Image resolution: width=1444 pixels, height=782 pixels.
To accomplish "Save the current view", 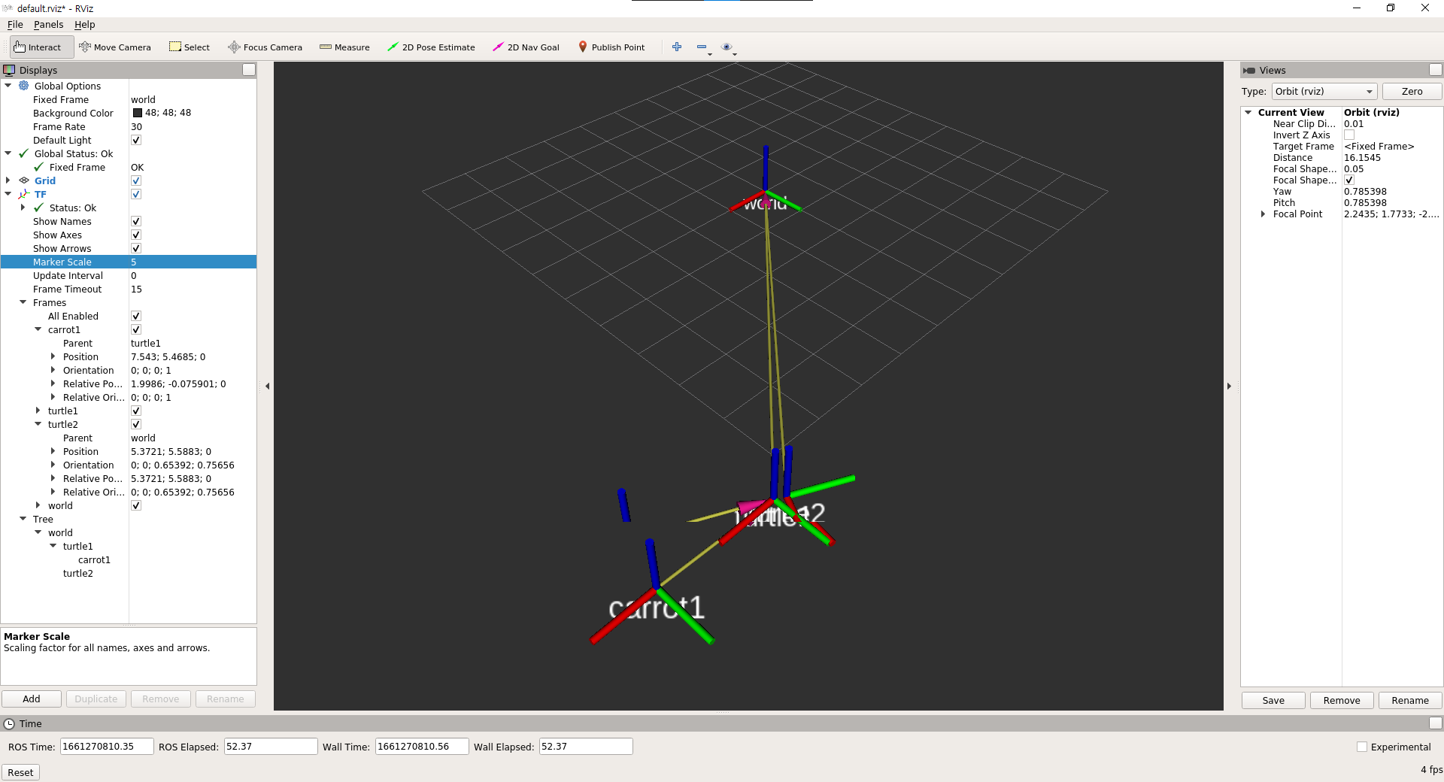I will (1273, 700).
